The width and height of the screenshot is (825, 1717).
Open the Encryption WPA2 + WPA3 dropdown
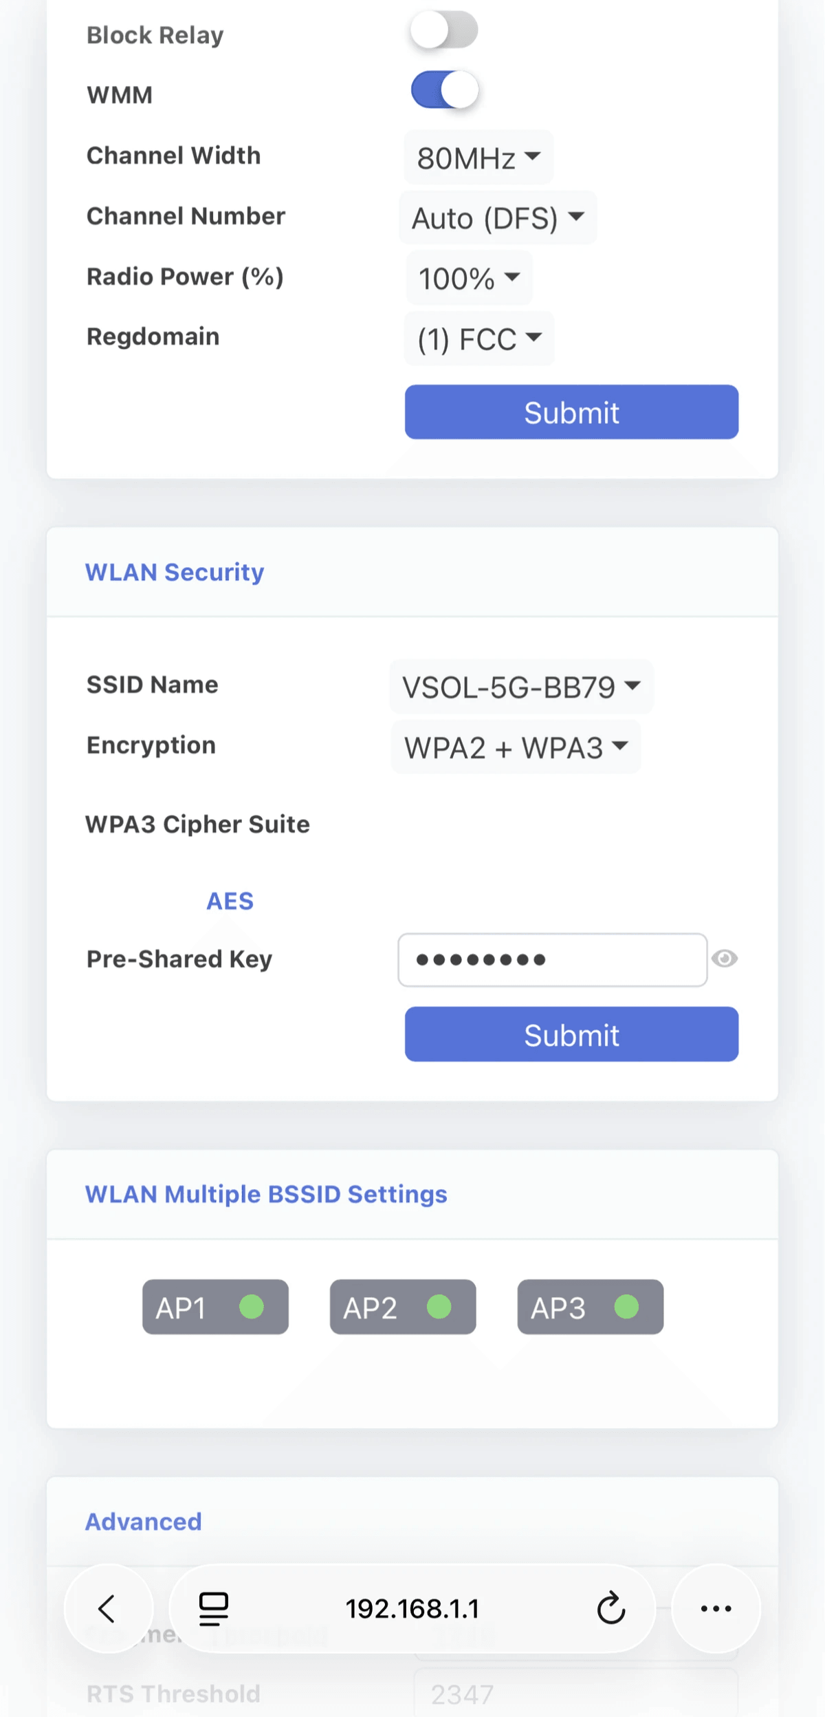(x=516, y=747)
